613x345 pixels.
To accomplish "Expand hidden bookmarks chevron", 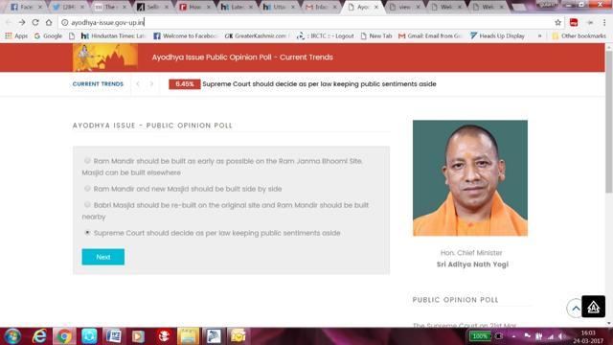I will 540,36.
